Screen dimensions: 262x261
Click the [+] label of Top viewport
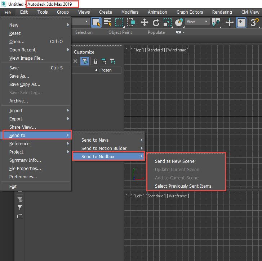[129, 50]
